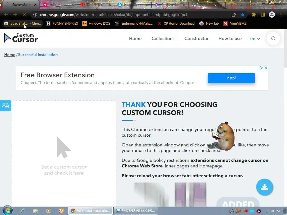This screenshot has width=287, height=215.
Task: Select Chrome Successful installatio... taskbar button
Action: coord(91,211)
